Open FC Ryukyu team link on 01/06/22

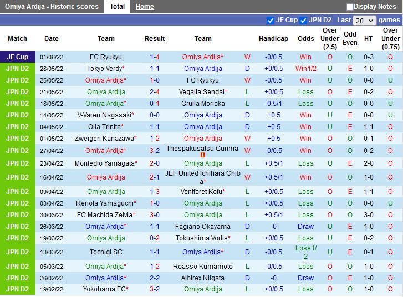pyautogui.click(x=106, y=57)
